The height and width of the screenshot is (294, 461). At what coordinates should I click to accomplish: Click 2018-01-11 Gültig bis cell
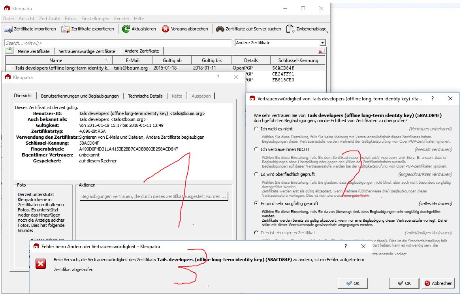204,68
